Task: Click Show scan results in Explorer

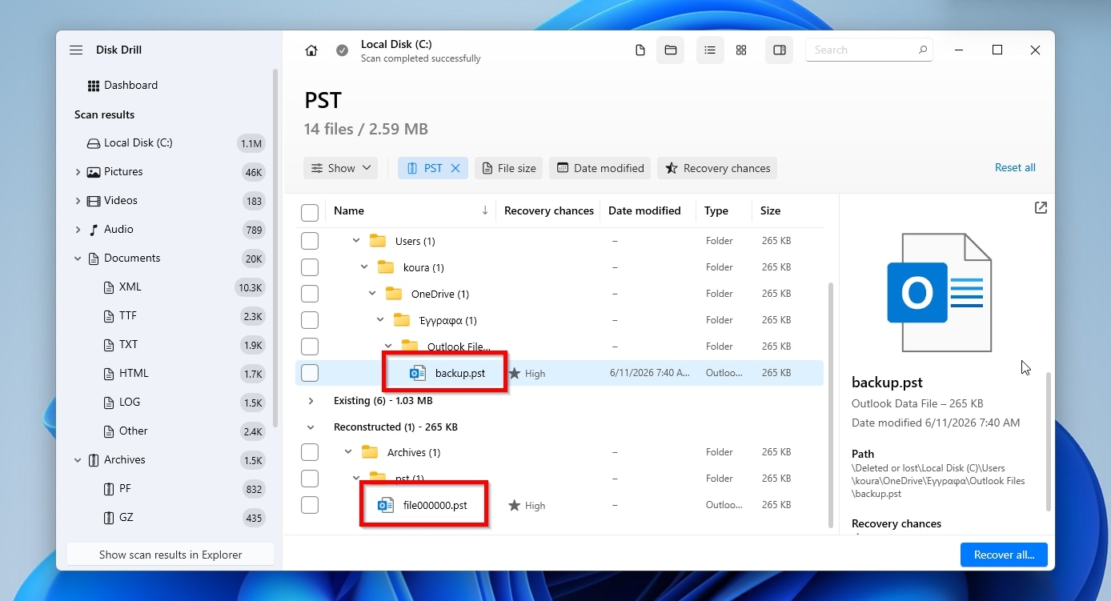Action: click(x=170, y=555)
